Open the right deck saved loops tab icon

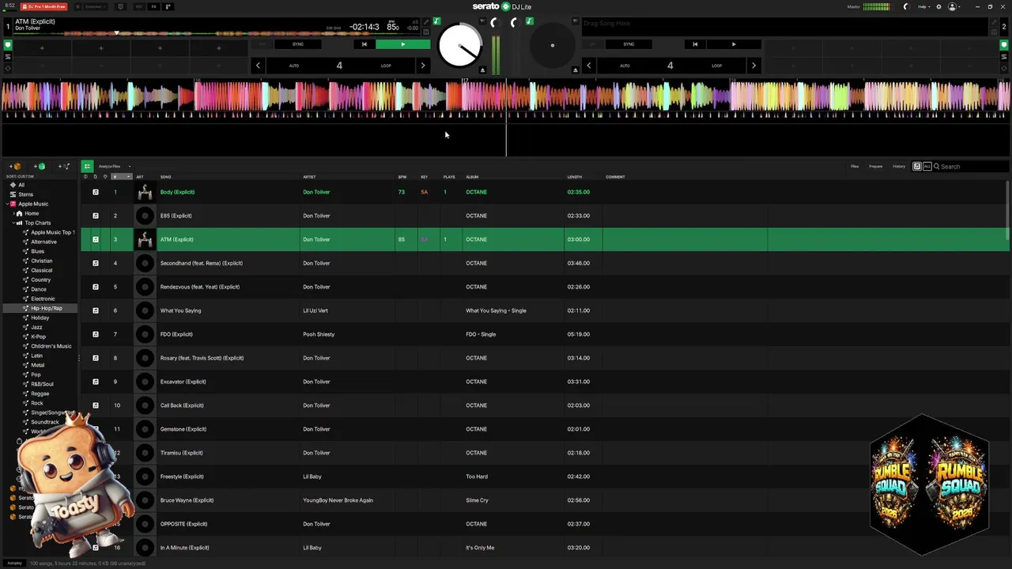1004,57
